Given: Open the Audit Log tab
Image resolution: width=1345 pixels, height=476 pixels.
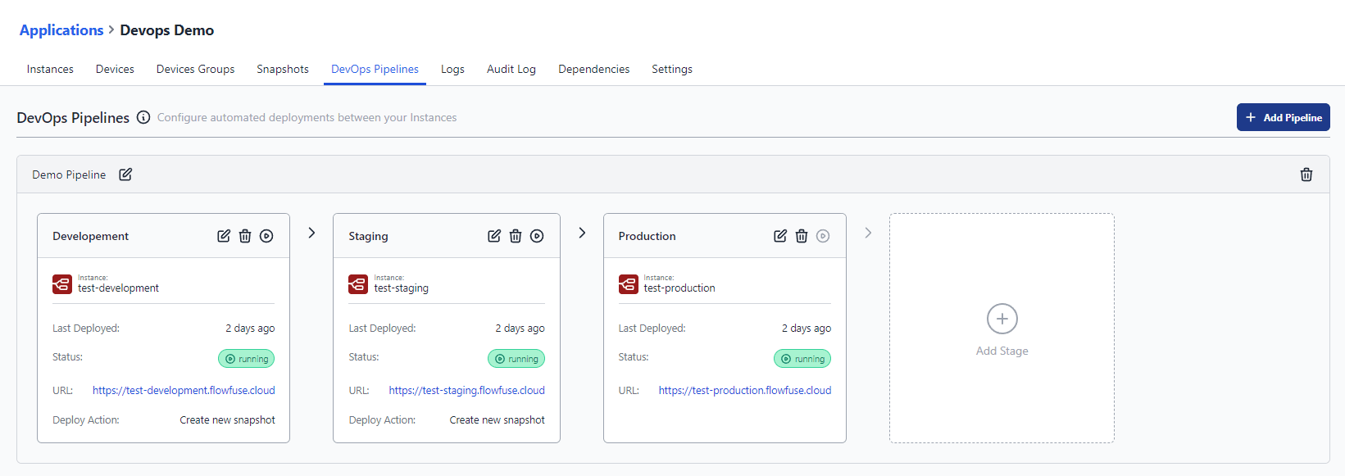Looking at the screenshot, I should point(511,70).
